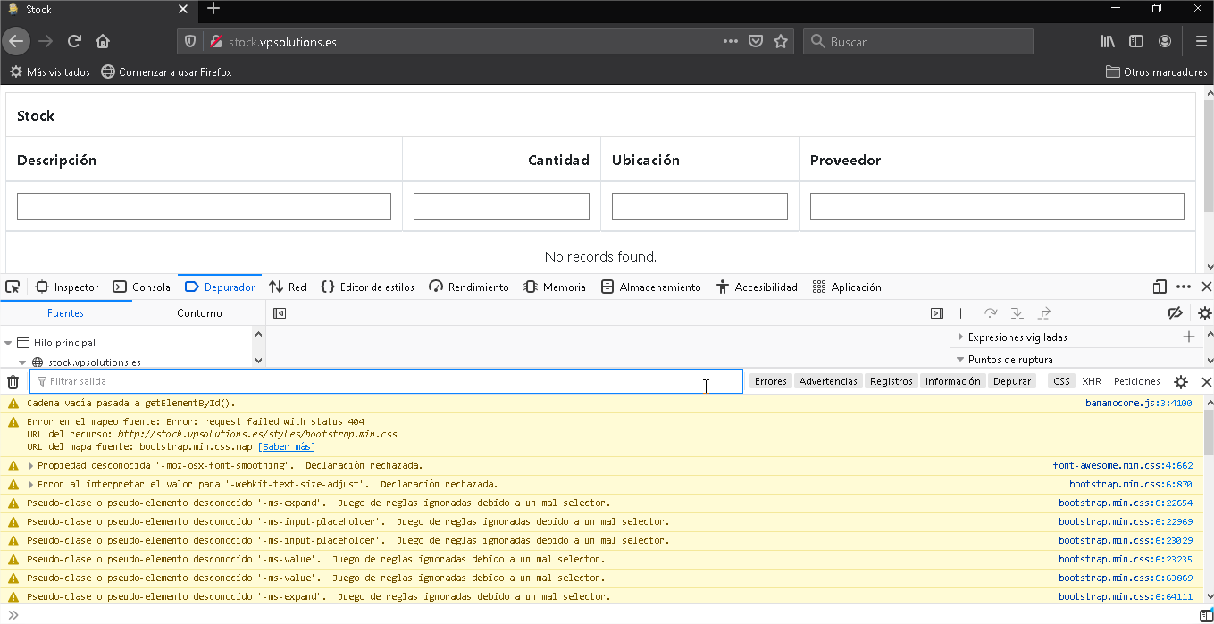Add a watch expression with plus icon

click(1189, 337)
